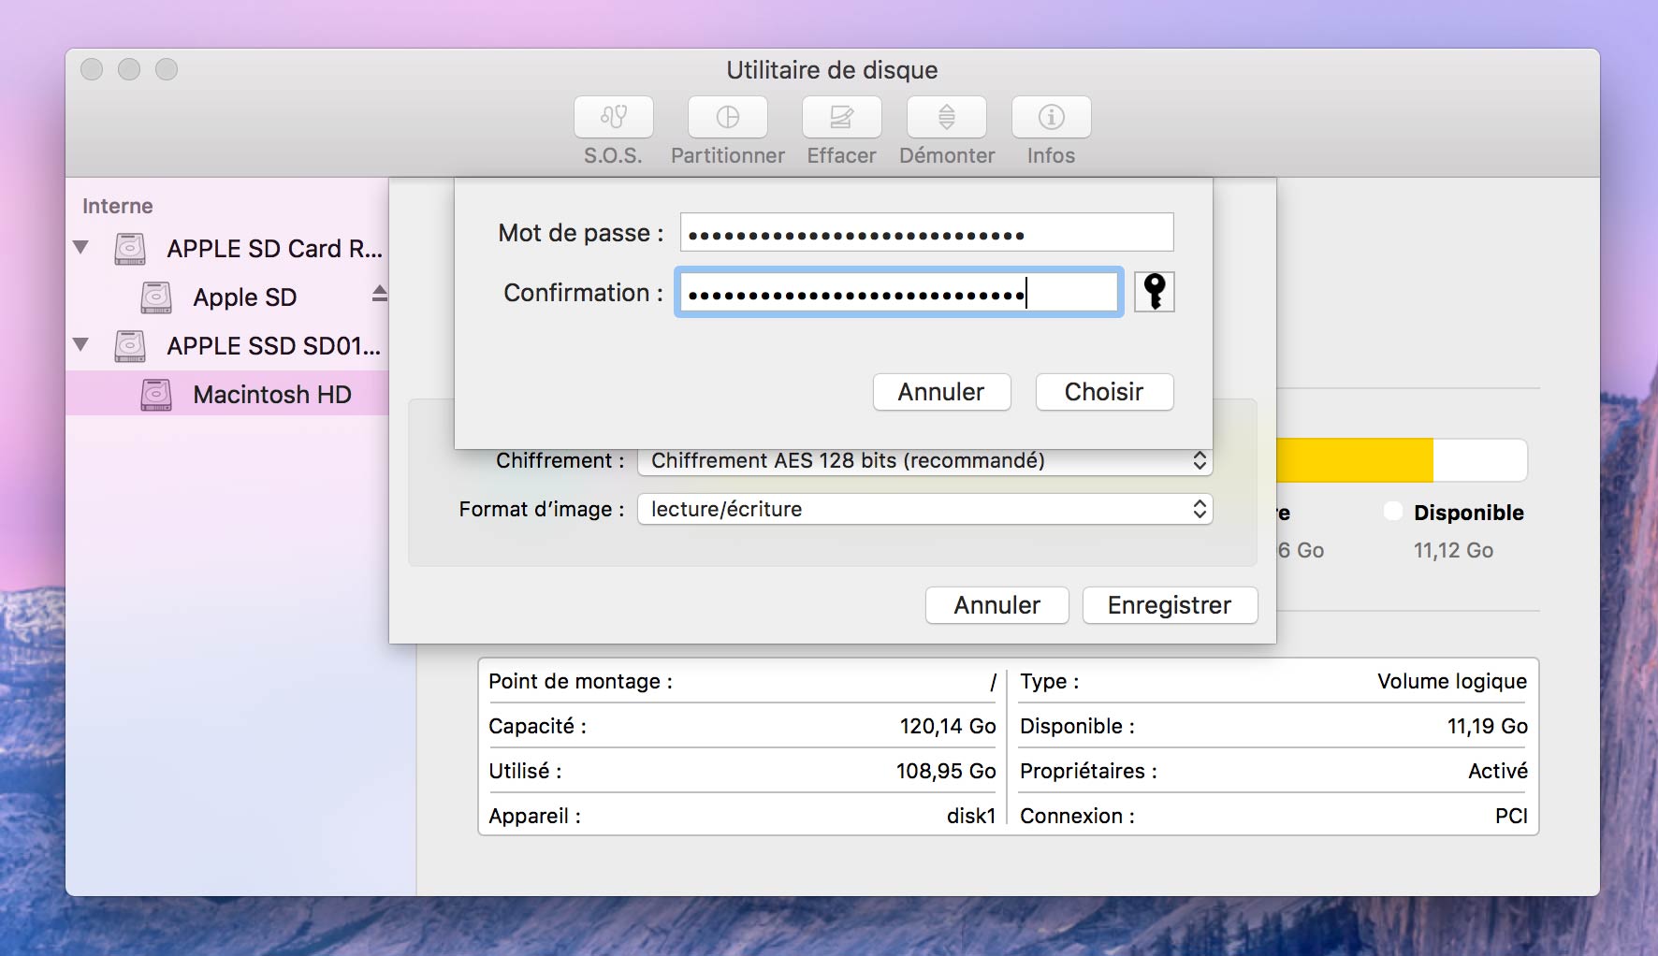Image resolution: width=1658 pixels, height=956 pixels.
Task: Eject the Apple SD volume
Action: pos(379,294)
